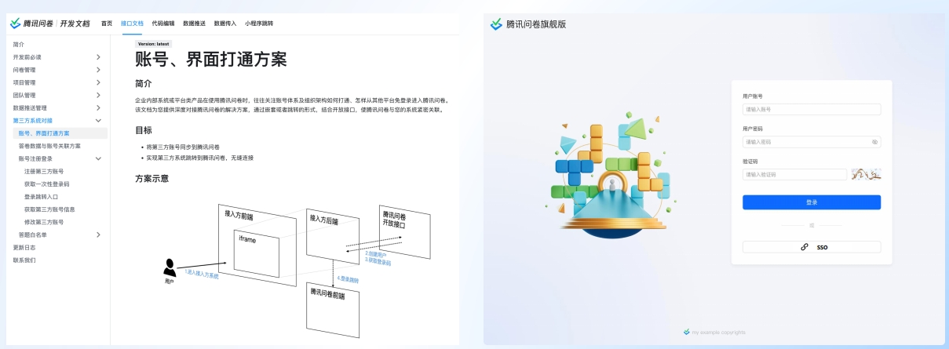
Task: Click the 账号、界面打通方案 page title
Action: 211,60
